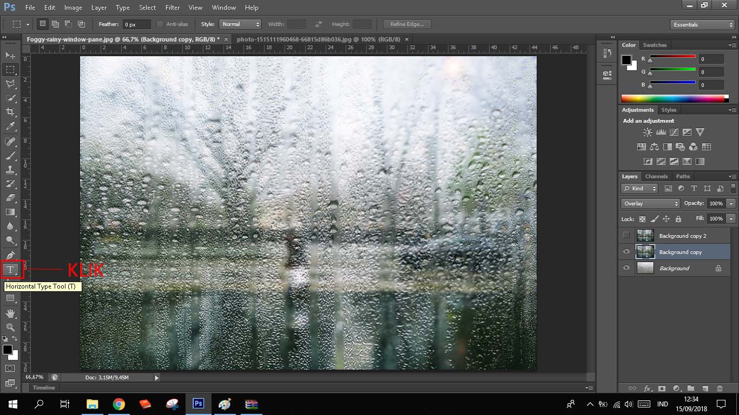The width and height of the screenshot is (739, 415).
Task: Toggle visibility of the Background layer
Action: [626, 268]
